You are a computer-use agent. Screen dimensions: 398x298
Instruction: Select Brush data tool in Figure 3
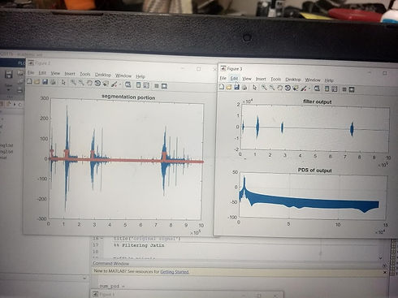(304, 89)
